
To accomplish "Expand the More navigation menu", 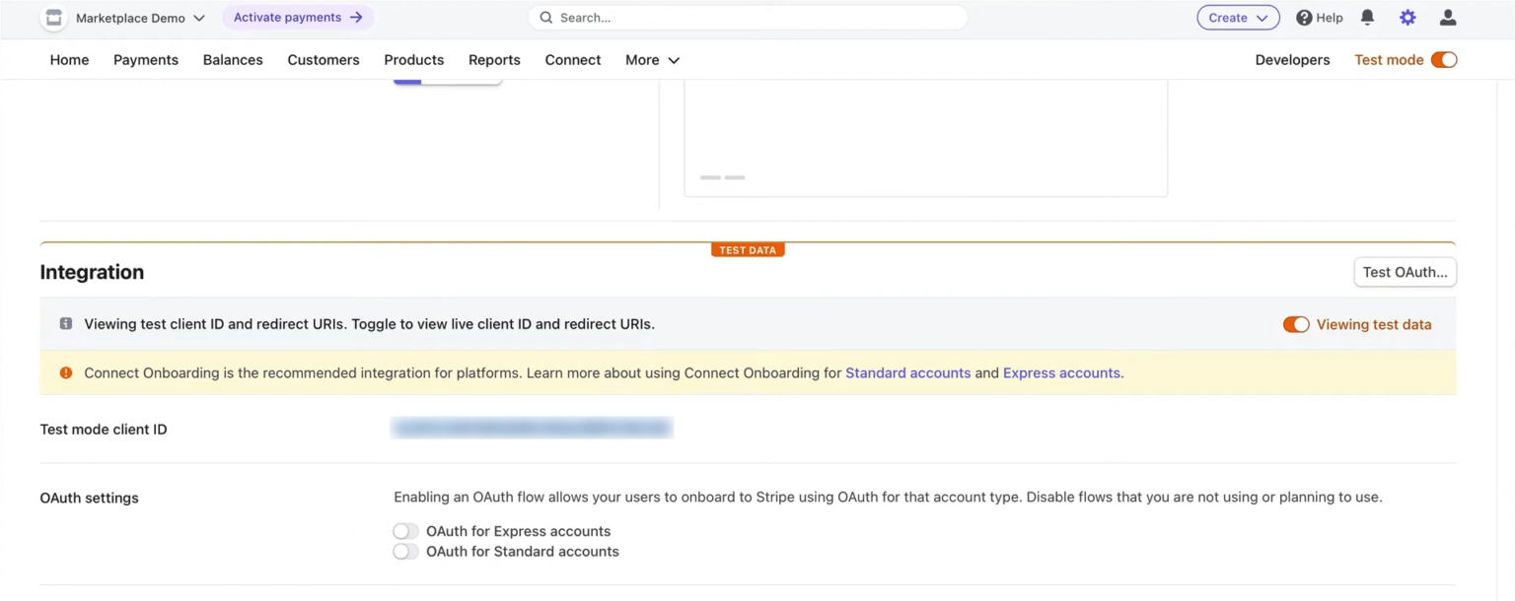I will 651,59.
